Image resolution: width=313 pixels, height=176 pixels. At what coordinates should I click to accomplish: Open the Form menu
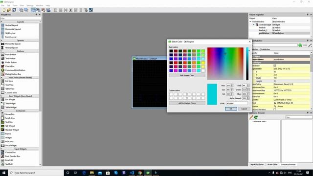pyautogui.click(x=15, y=5)
